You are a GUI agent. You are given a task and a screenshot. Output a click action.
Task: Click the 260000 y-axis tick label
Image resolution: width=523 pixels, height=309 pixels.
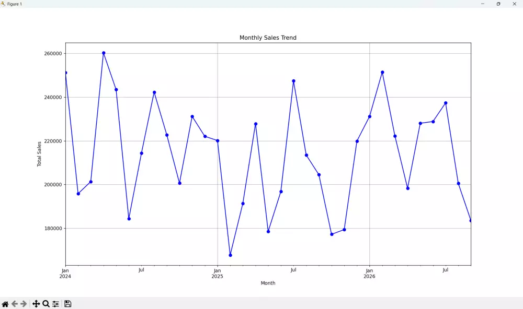[x=52, y=53]
